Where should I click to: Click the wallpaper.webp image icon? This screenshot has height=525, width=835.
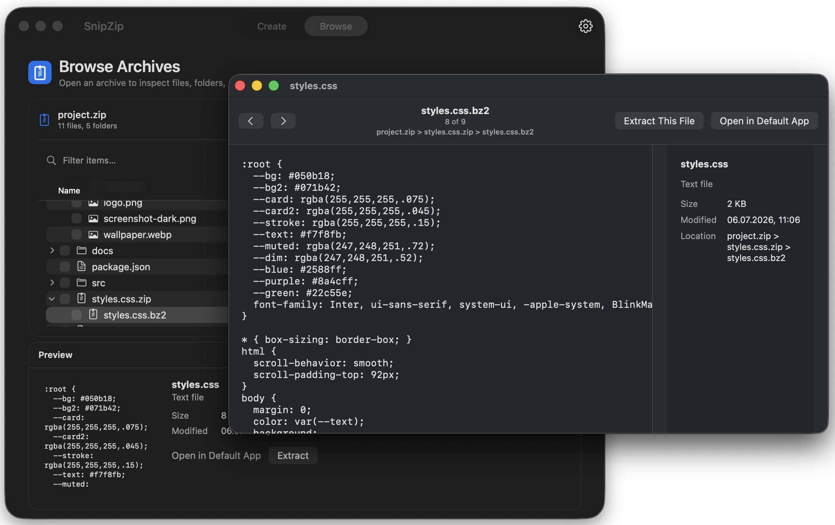[93, 235]
